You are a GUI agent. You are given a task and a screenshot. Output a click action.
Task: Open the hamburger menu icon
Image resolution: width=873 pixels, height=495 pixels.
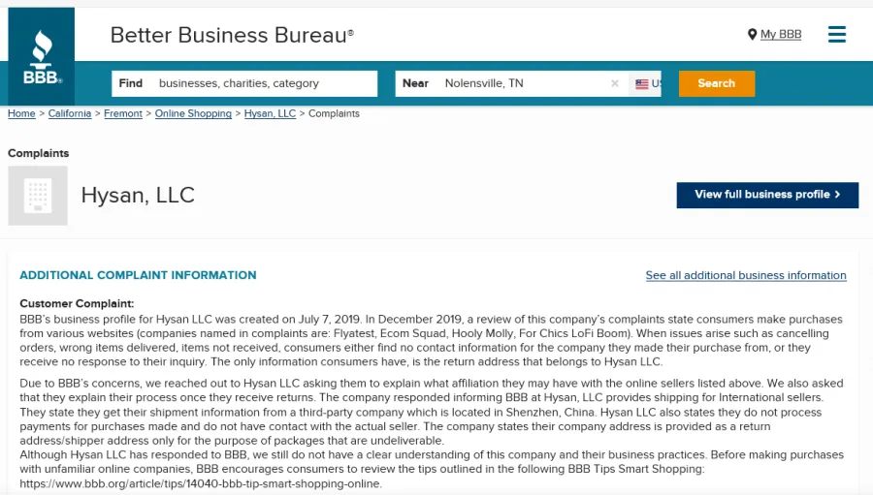836,35
